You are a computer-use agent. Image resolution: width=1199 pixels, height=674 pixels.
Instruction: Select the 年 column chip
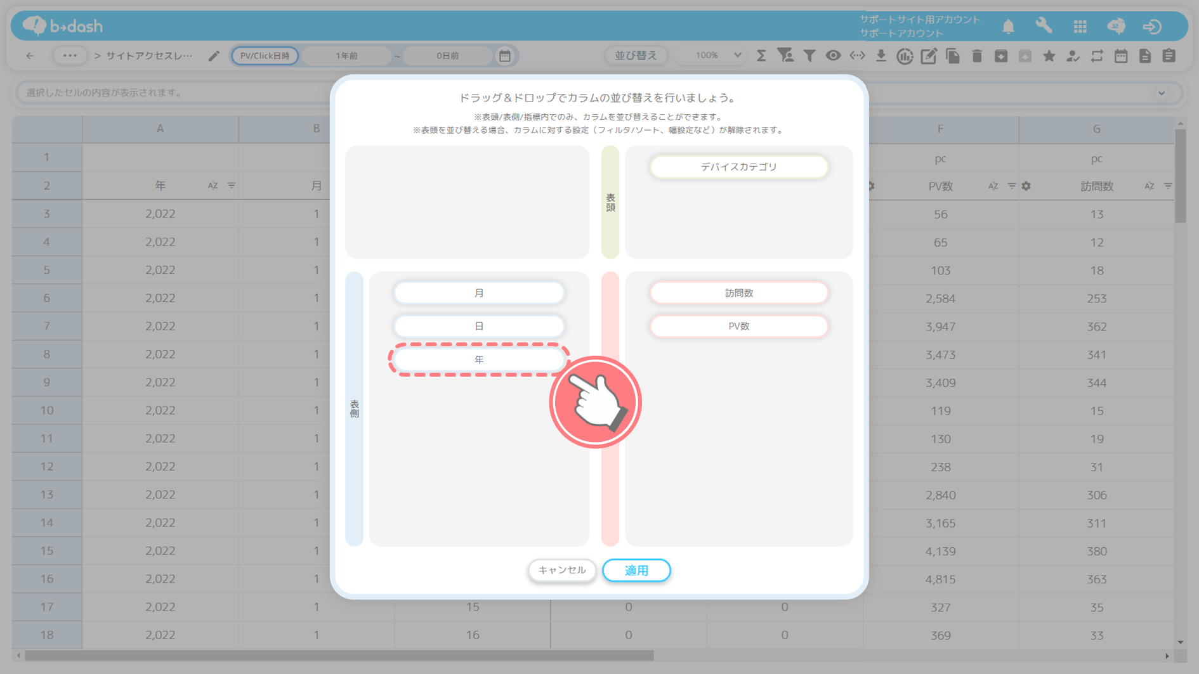pyautogui.click(x=479, y=360)
